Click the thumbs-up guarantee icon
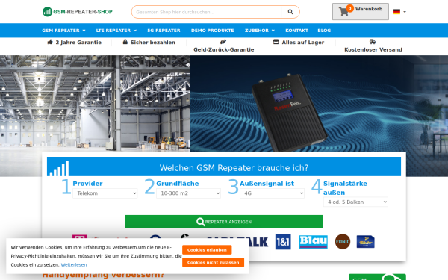The width and height of the screenshot is (448, 280). pos(50,42)
